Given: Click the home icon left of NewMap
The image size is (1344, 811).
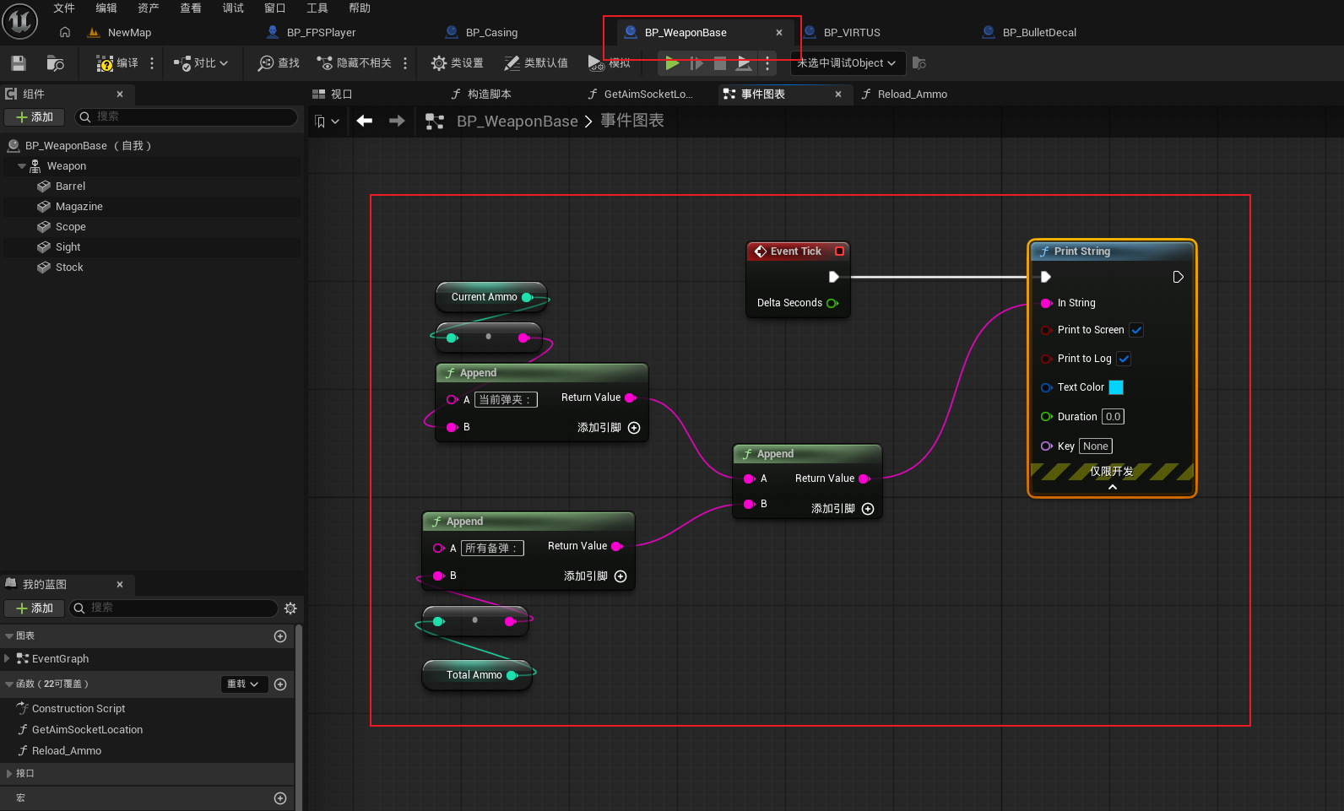Looking at the screenshot, I should tap(65, 32).
